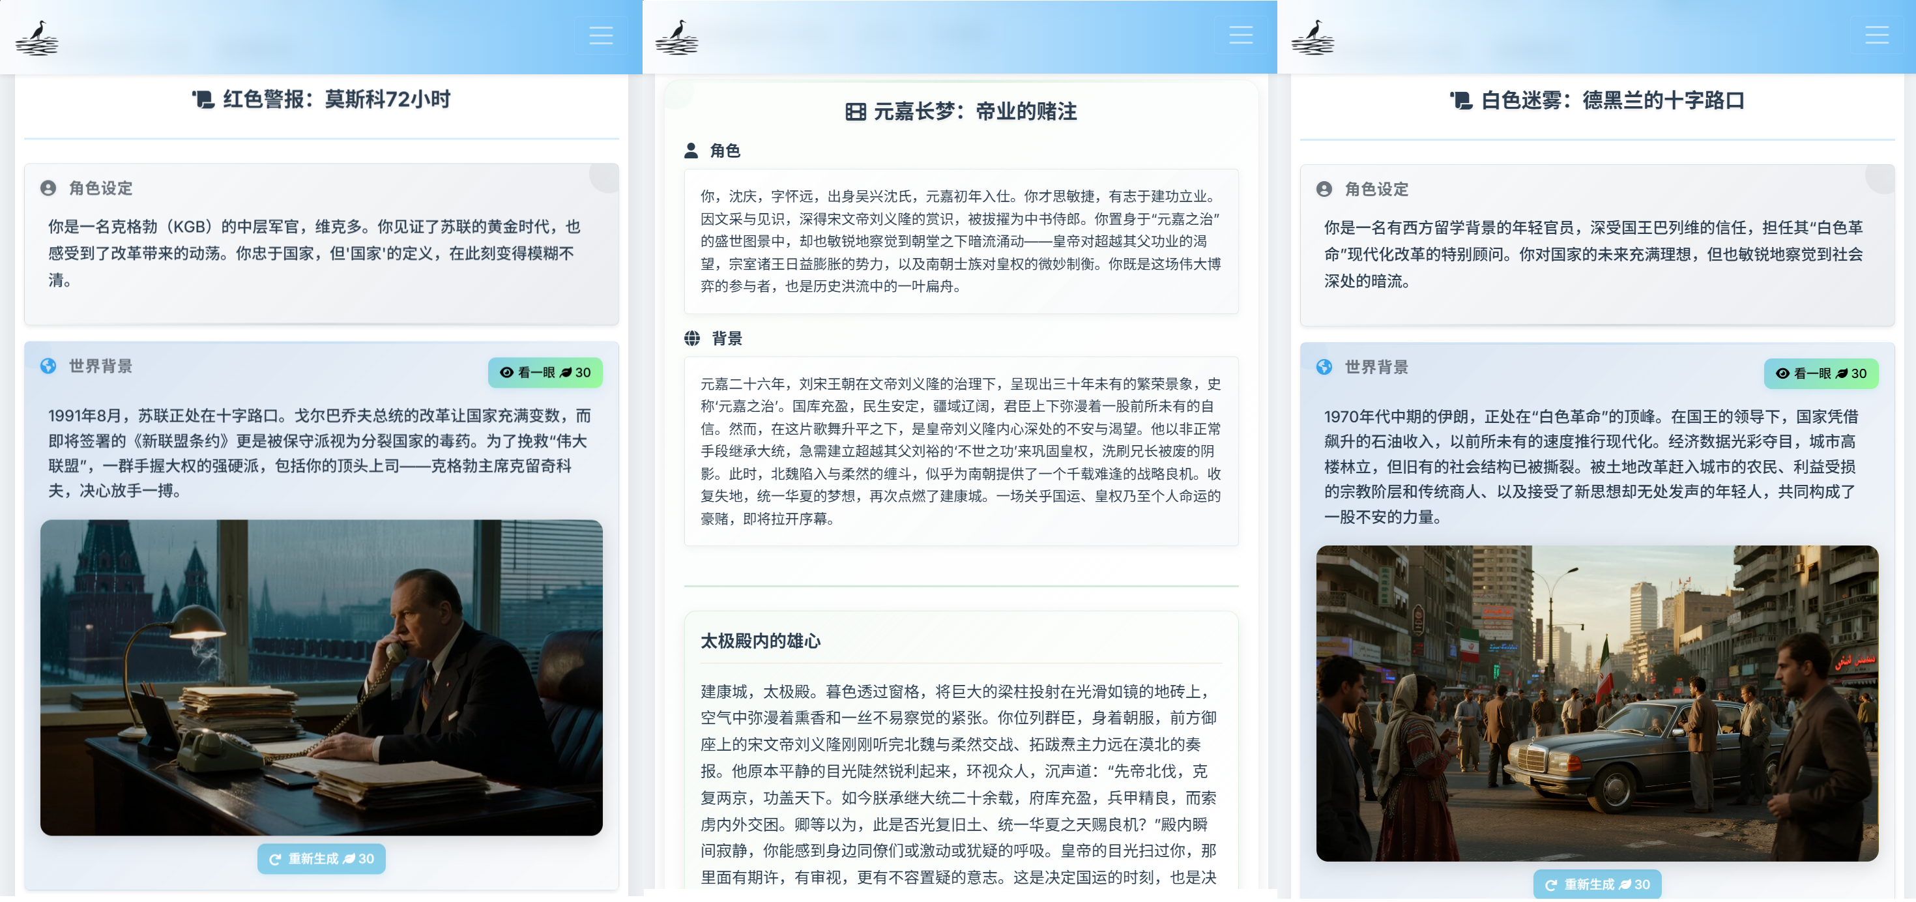Screen dimensions: 1916x902
Task: Open hamburger menu in left panel
Action: click(x=600, y=35)
